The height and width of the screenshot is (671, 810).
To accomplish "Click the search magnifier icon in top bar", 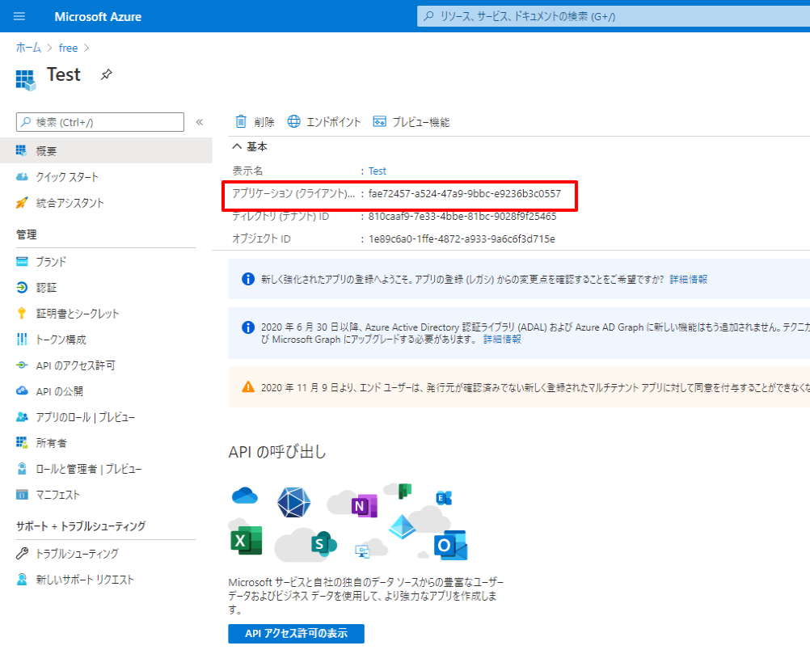I will pyautogui.click(x=428, y=16).
